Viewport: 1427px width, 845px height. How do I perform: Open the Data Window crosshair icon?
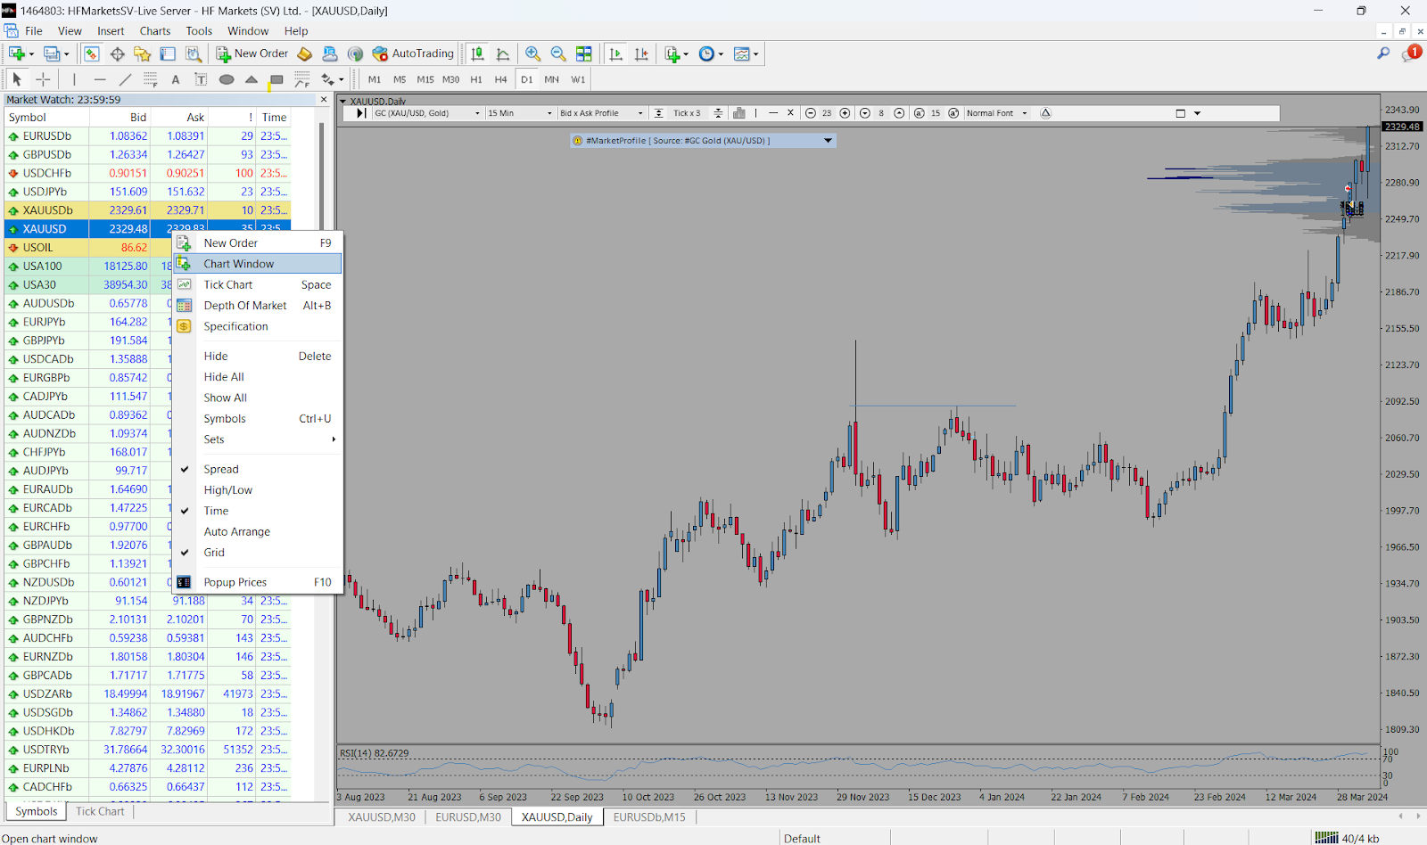(x=117, y=54)
